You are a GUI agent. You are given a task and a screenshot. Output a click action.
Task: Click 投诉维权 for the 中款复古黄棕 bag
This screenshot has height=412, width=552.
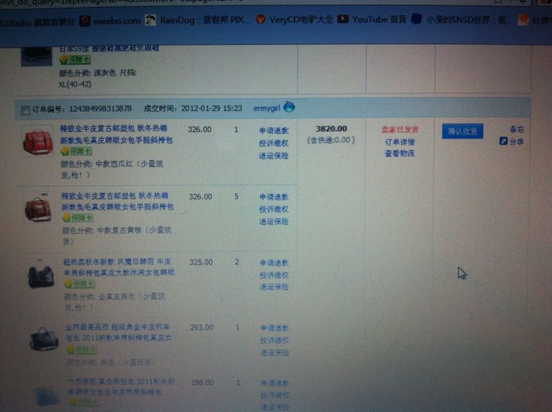(x=274, y=209)
